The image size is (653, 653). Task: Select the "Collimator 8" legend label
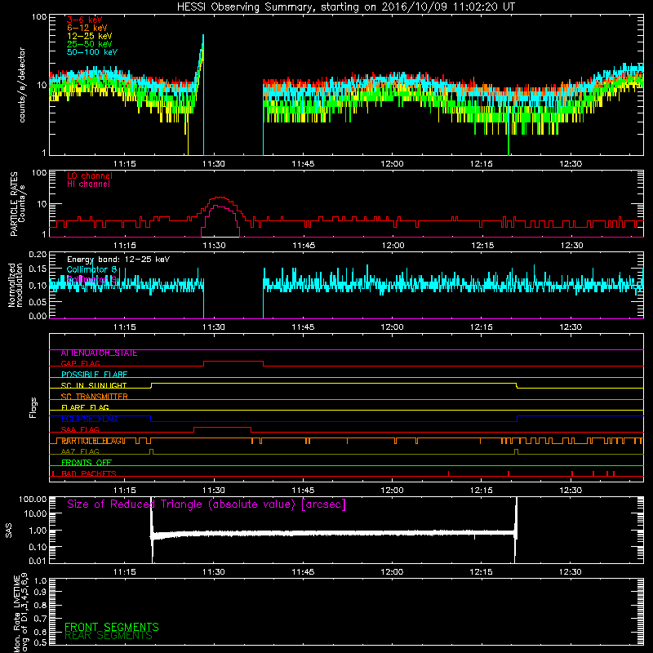point(91,269)
